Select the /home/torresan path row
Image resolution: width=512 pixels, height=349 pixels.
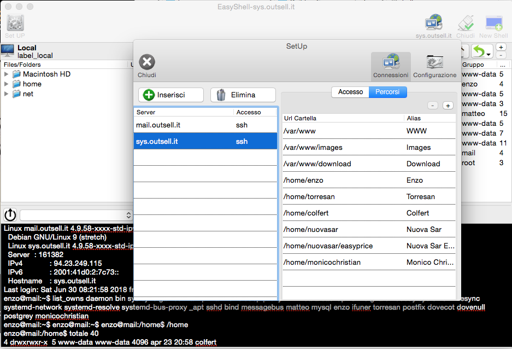(369, 196)
